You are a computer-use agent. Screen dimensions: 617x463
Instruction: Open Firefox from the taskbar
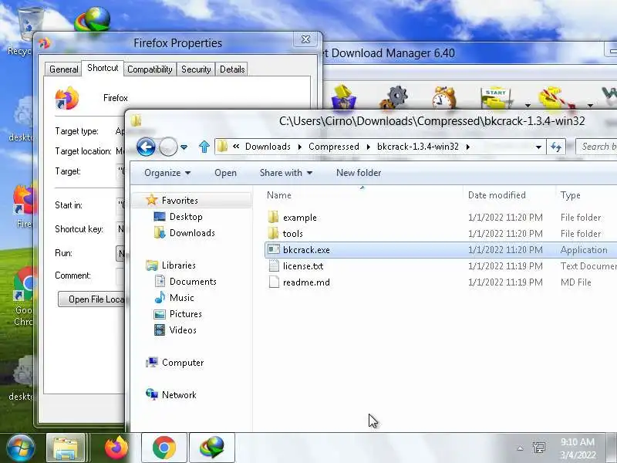pos(116,448)
